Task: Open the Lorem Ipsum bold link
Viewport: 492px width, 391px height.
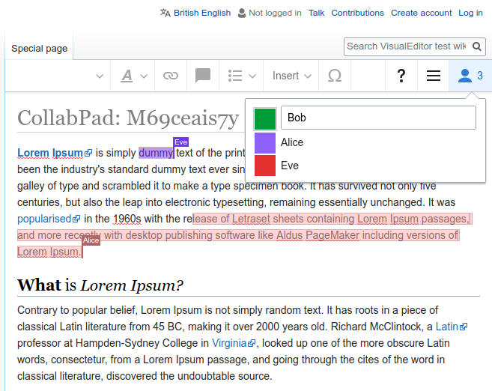Action: pyautogui.click(x=55, y=153)
